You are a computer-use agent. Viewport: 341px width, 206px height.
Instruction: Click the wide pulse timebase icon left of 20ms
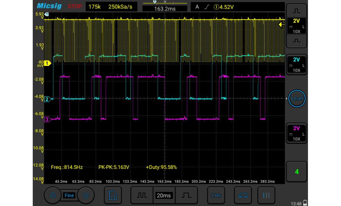142,195
